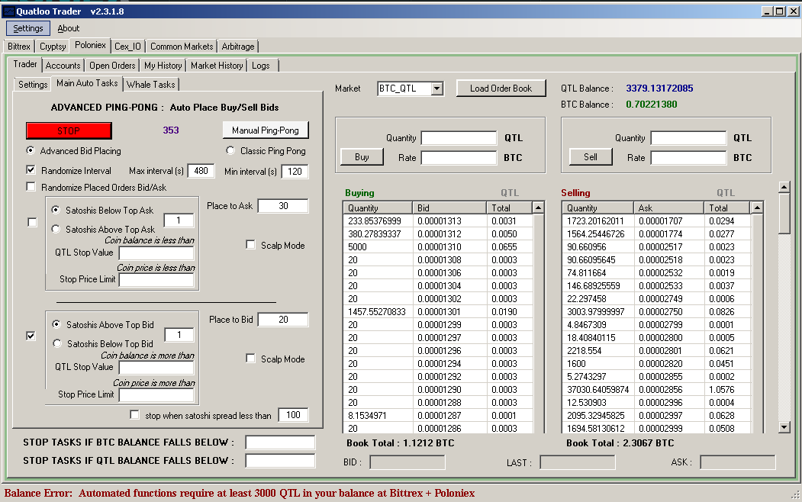Screen dimensions: 802x502
Task: Show the Open Orders tab
Action: [112, 66]
